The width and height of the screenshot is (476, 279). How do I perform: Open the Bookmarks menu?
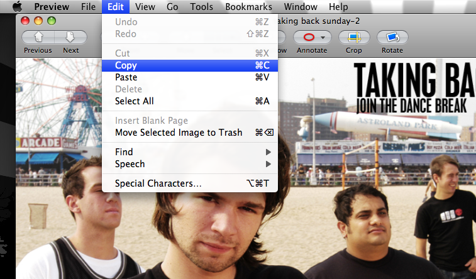tap(248, 6)
